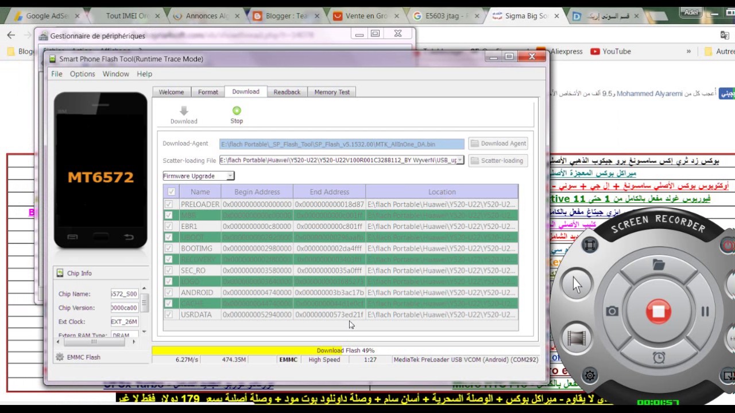Image resolution: width=735 pixels, height=413 pixels.
Task: Click the Location column header
Action: point(442,192)
